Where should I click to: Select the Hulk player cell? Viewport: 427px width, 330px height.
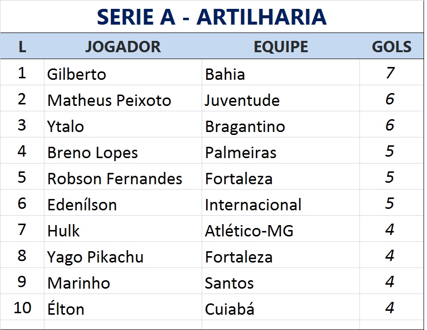point(64,231)
